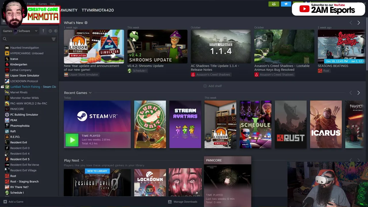The image size is (368, 207).
Task: Open Lootable Animus Keys Bug Resolved news
Action: pos(284,47)
